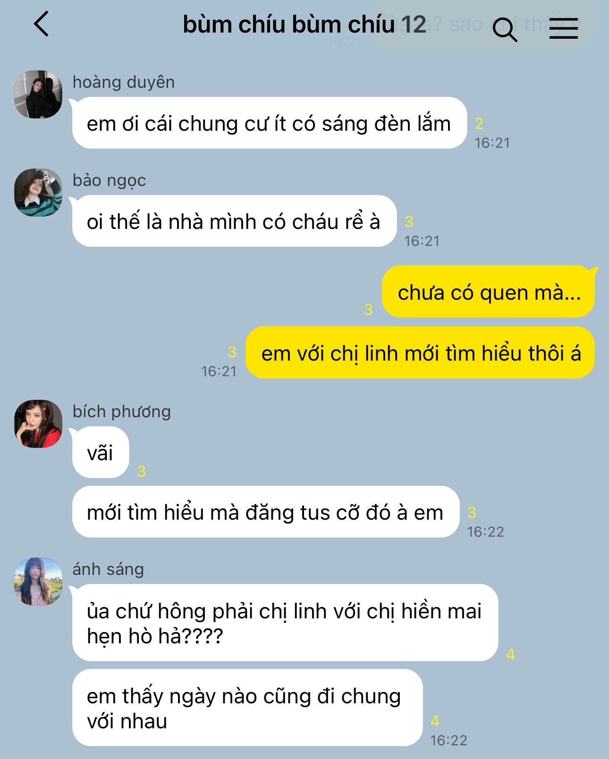Select message asking about chị hiền mai hẹn hò
This screenshot has width=609, height=759.
285,623
